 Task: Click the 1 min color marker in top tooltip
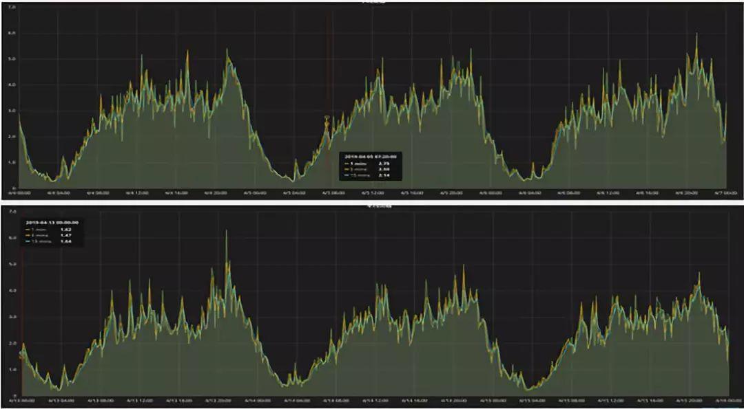tap(348, 163)
